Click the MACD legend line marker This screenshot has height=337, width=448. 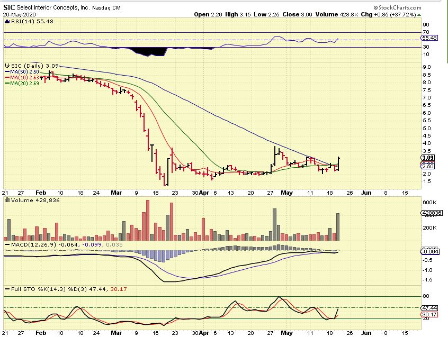[x=7, y=245]
